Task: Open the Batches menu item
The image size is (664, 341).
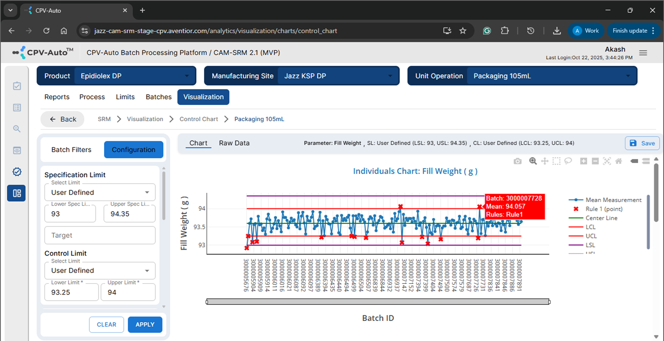Action: (x=158, y=97)
